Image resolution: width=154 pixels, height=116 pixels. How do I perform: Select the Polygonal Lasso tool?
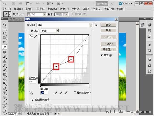click(x=4, y=34)
